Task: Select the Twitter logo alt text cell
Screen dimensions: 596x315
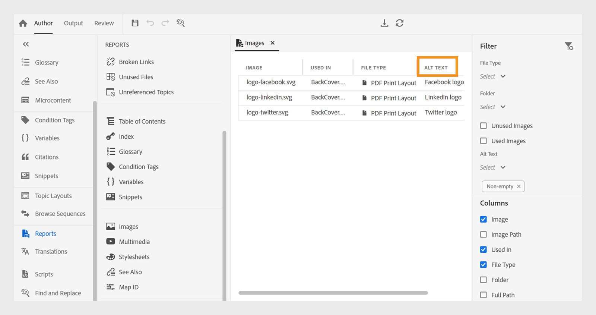Action: pyautogui.click(x=441, y=113)
